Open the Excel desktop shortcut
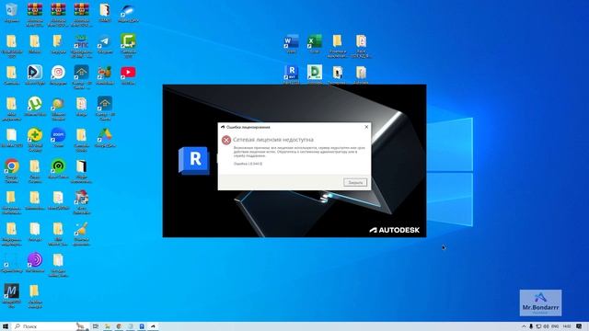 click(315, 43)
